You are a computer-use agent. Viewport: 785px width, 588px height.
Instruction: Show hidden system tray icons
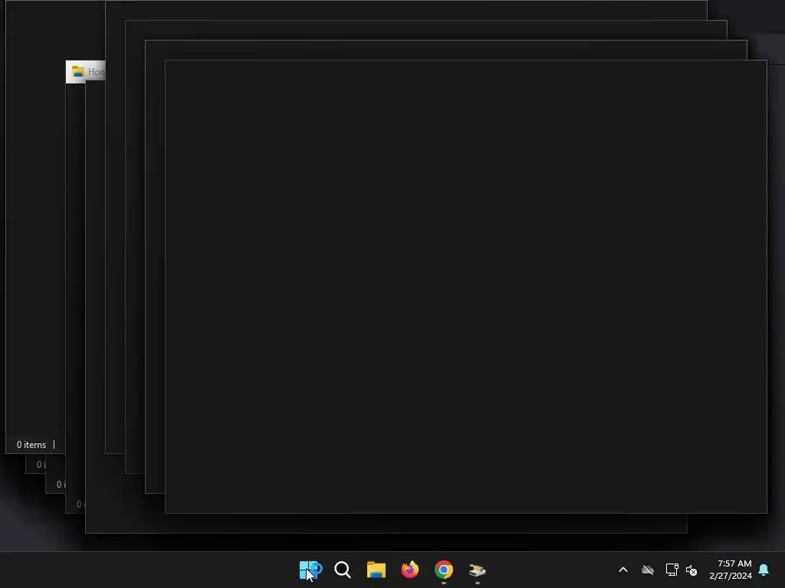(x=623, y=570)
